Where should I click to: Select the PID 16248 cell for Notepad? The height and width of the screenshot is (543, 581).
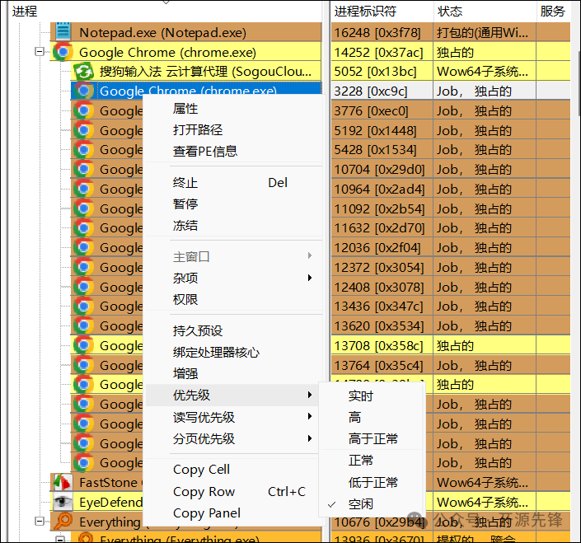coord(377,33)
